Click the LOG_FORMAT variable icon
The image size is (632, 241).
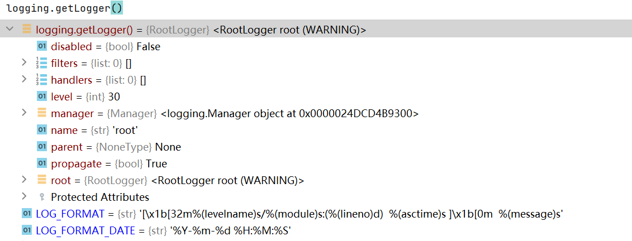(27, 214)
